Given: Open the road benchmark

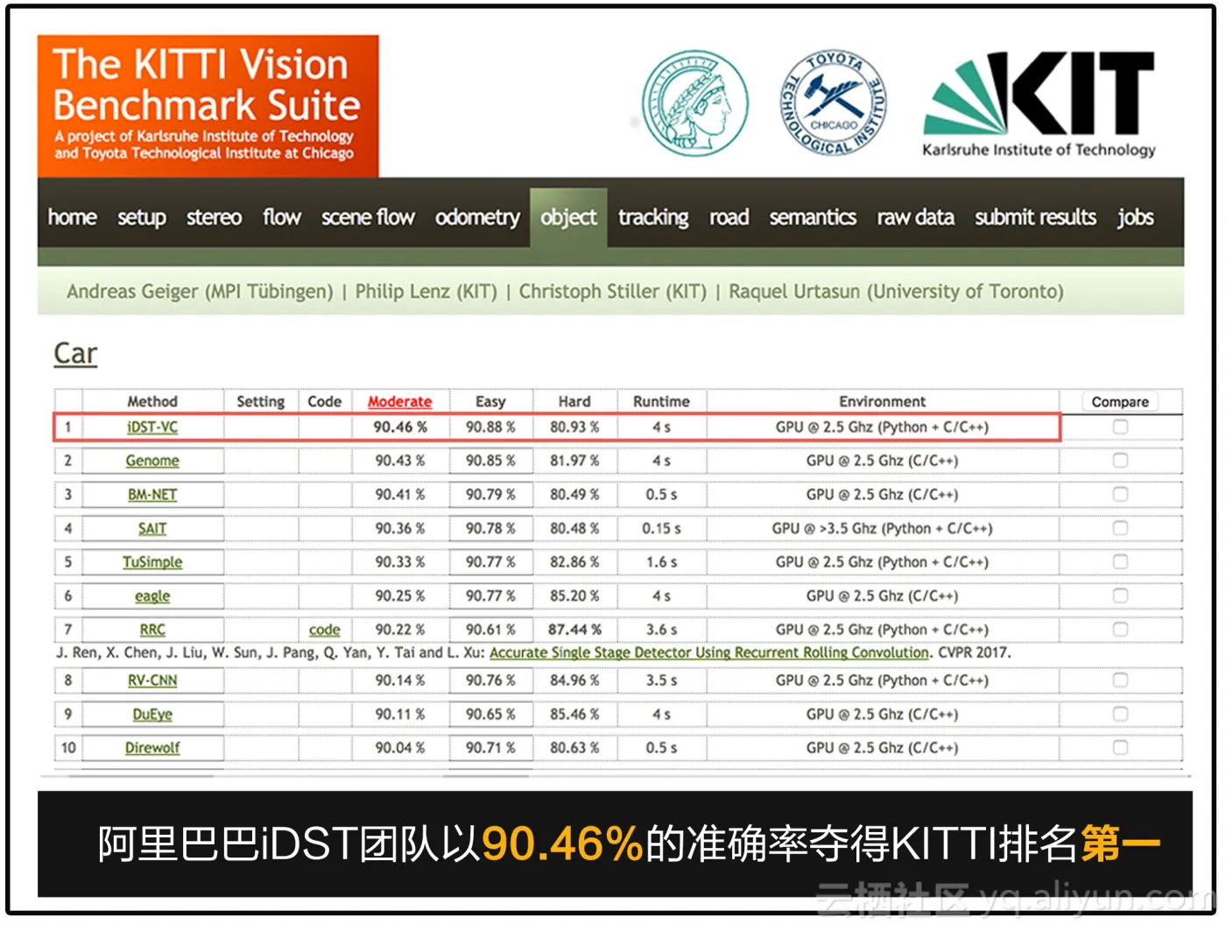Looking at the screenshot, I should [x=729, y=217].
